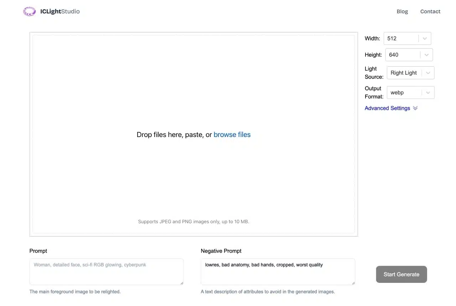Open the Contact page

pos(430,11)
